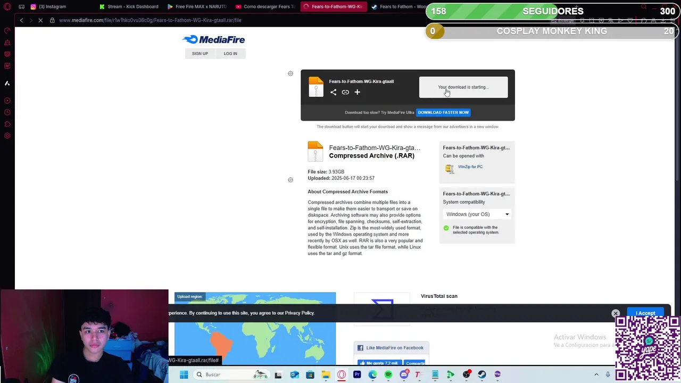Open the extensions cube sidebar icon

(x=7, y=124)
